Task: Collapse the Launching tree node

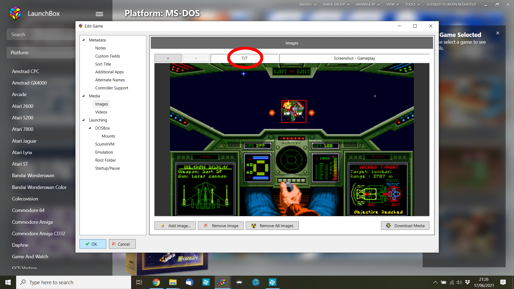Action: 84,120
